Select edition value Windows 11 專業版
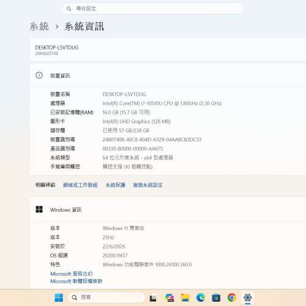 point(123,228)
